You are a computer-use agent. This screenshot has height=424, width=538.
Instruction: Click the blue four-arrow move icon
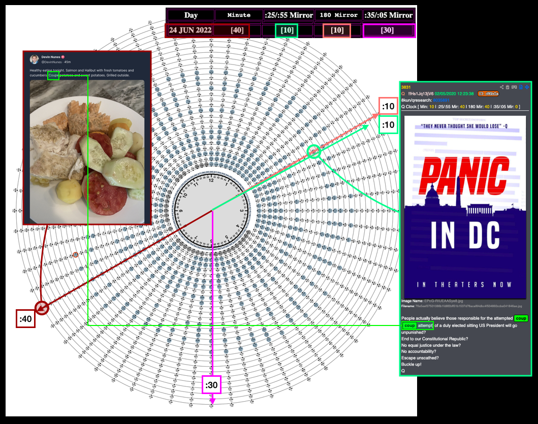click(x=527, y=87)
